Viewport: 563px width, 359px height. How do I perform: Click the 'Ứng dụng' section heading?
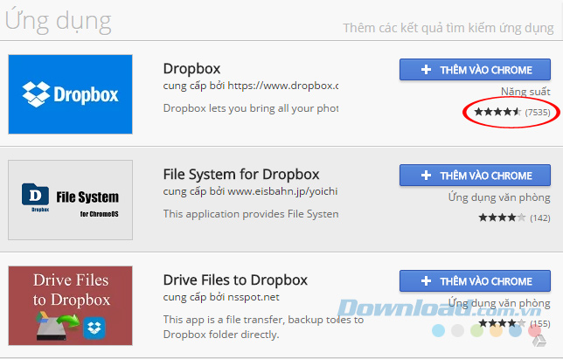(x=59, y=22)
